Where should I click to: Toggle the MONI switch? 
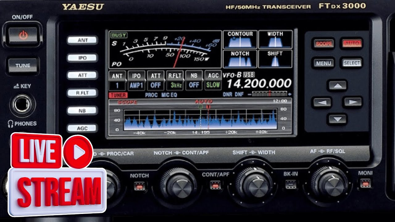366,184
